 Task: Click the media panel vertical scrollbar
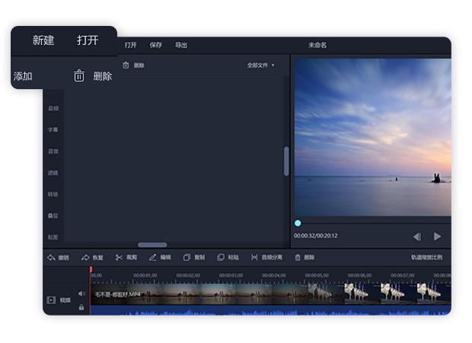click(286, 162)
